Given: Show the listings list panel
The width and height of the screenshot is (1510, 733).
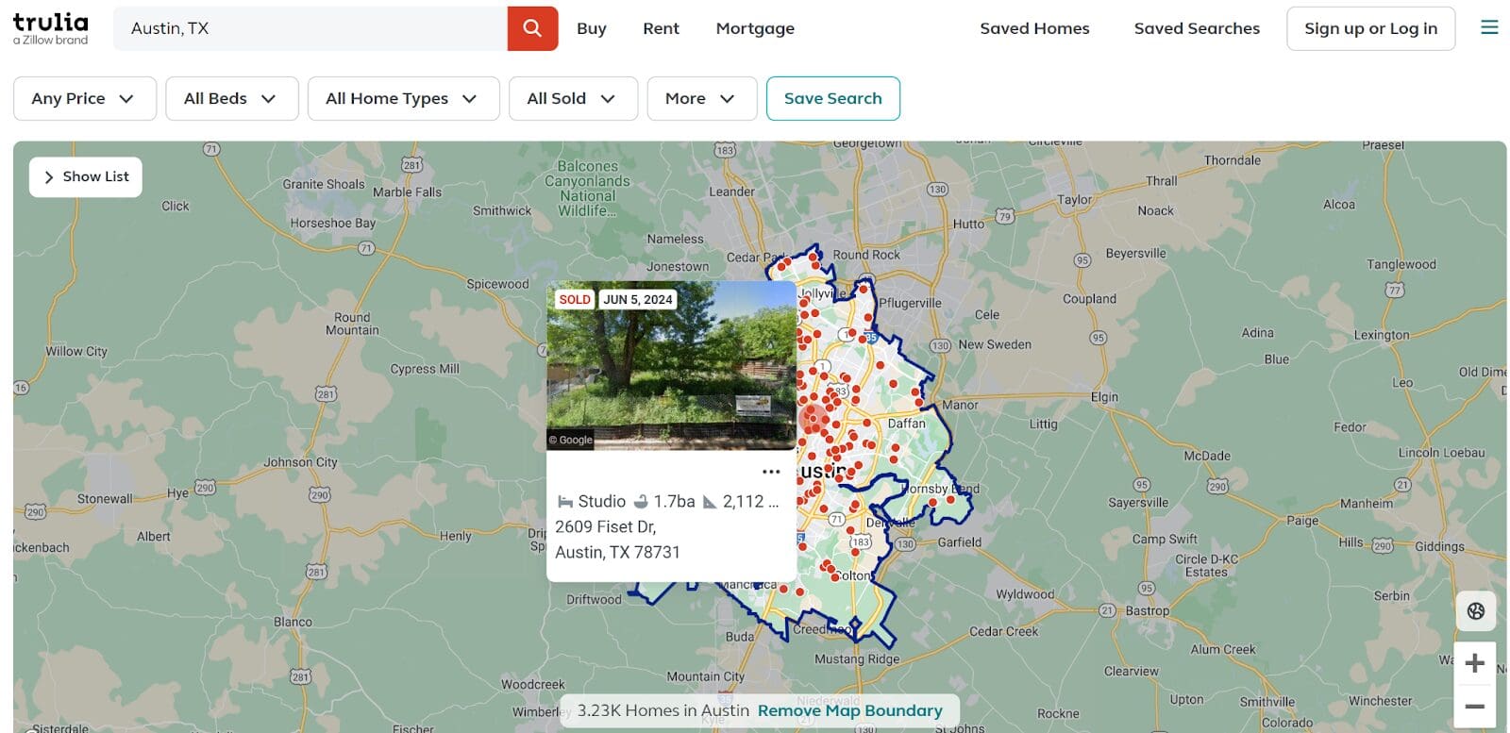Looking at the screenshot, I should coord(86,176).
